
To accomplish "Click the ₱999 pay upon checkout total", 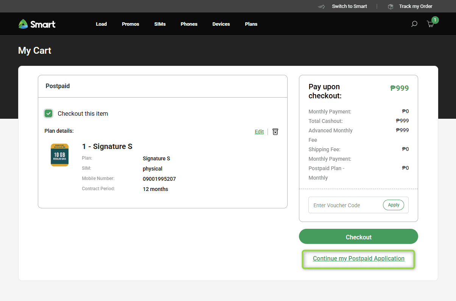I will click(x=400, y=88).
